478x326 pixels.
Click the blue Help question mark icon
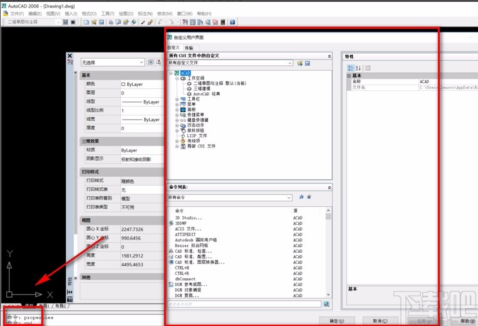[x=232, y=22]
